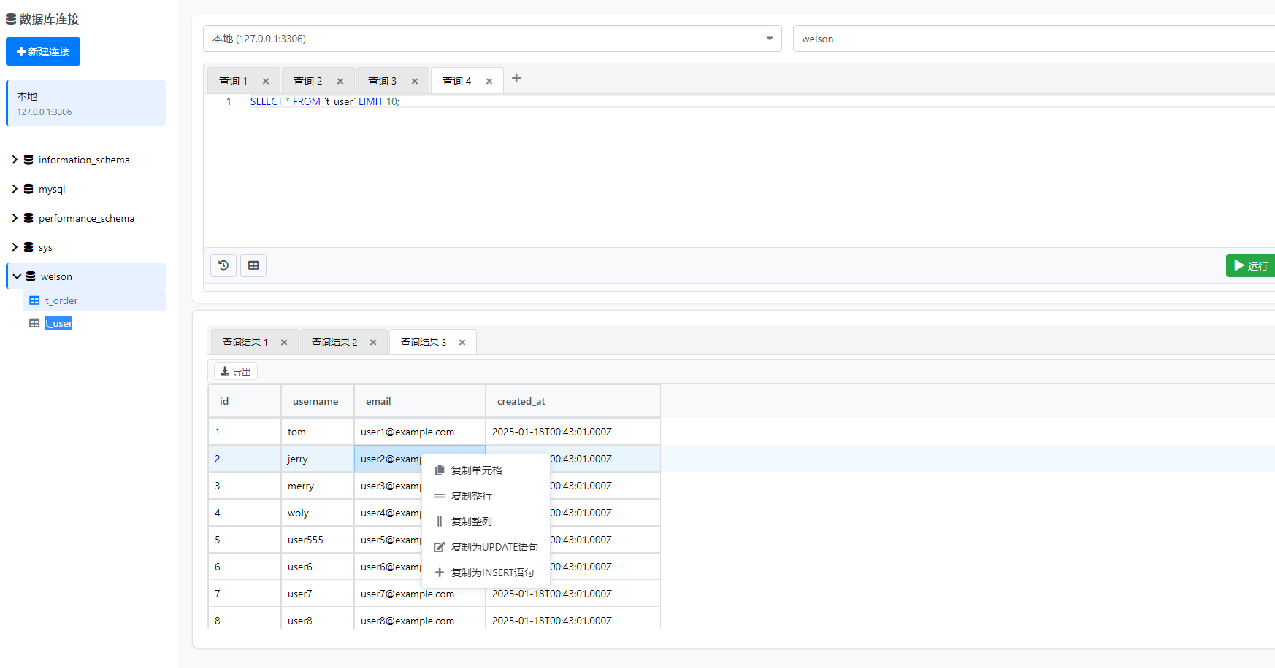This screenshot has width=1275, height=668.
Task: Expand the mysql database node
Action: click(15, 189)
